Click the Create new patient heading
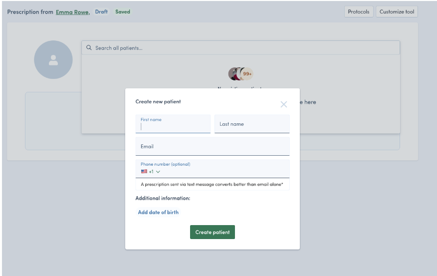 (158, 101)
